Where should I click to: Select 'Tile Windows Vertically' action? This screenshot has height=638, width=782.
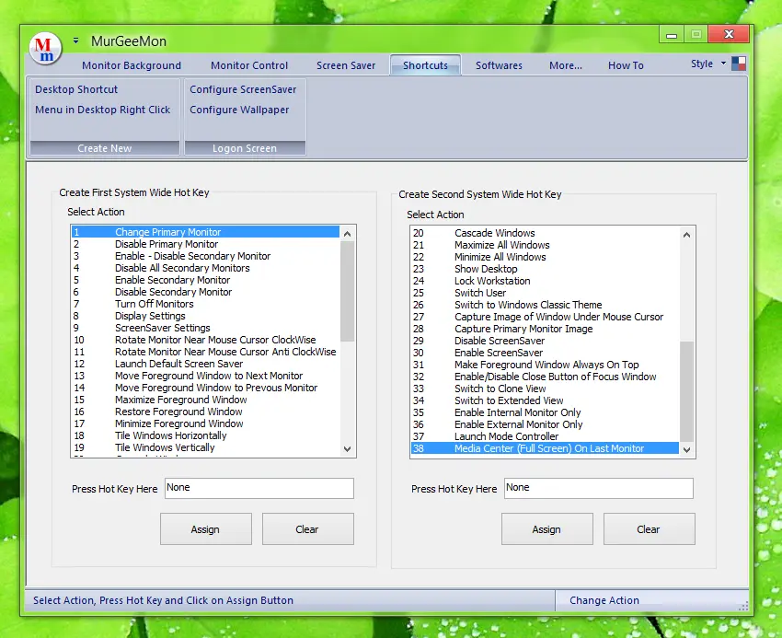click(x=205, y=447)
